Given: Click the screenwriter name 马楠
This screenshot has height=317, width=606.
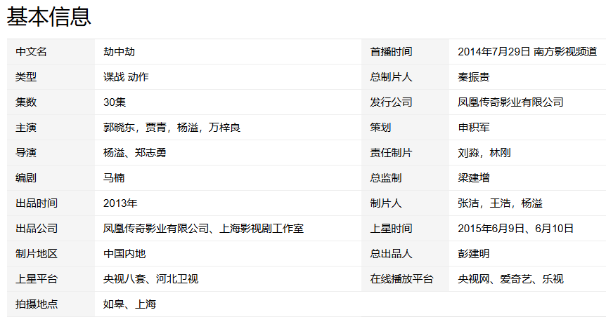Looking at the screenshot, I should (x=114, y=177).
